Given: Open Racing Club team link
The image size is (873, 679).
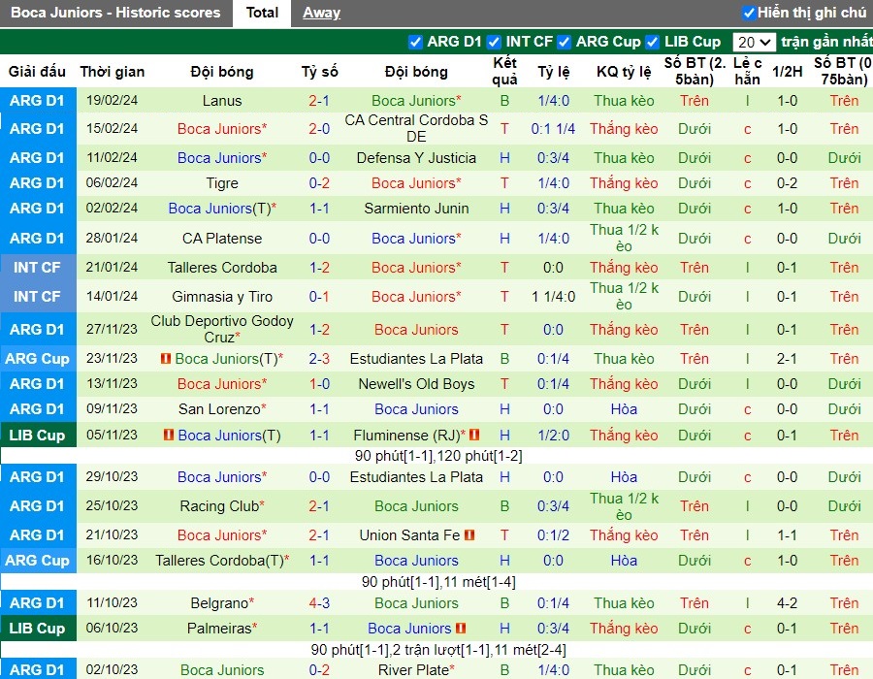Looking at the screenshot, I should point(219,506).
